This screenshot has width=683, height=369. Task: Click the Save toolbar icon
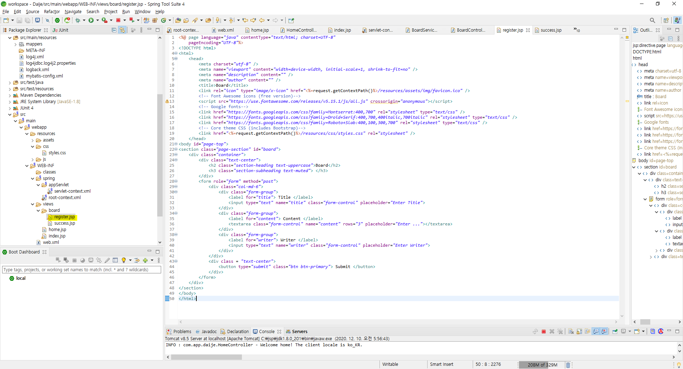(x=19, y=20)
